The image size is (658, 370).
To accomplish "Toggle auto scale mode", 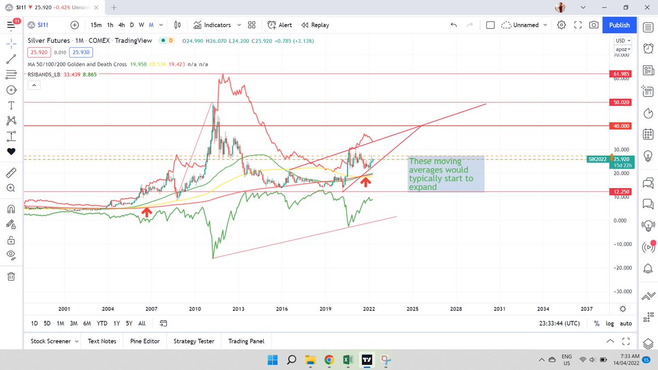I will [x=626, y=324].
